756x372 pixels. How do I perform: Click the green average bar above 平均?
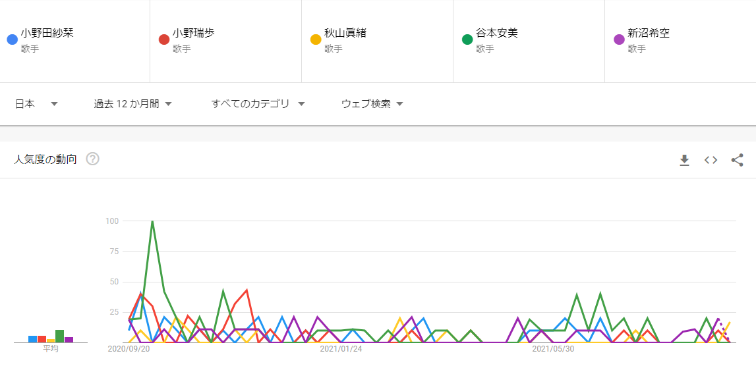(60, 336)
